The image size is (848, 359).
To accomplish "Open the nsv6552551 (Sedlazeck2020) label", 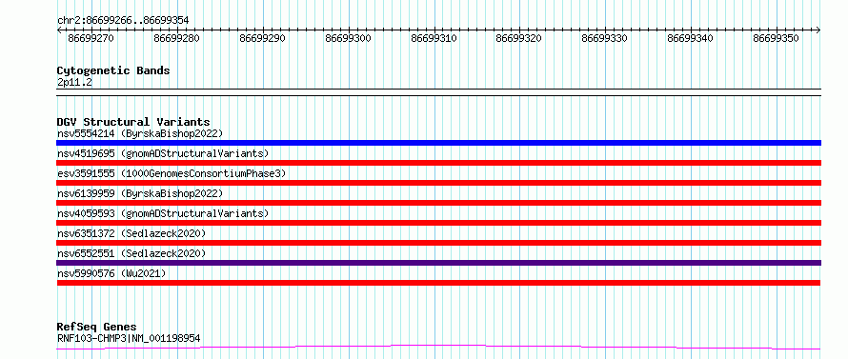I will [x=131, y=253].
